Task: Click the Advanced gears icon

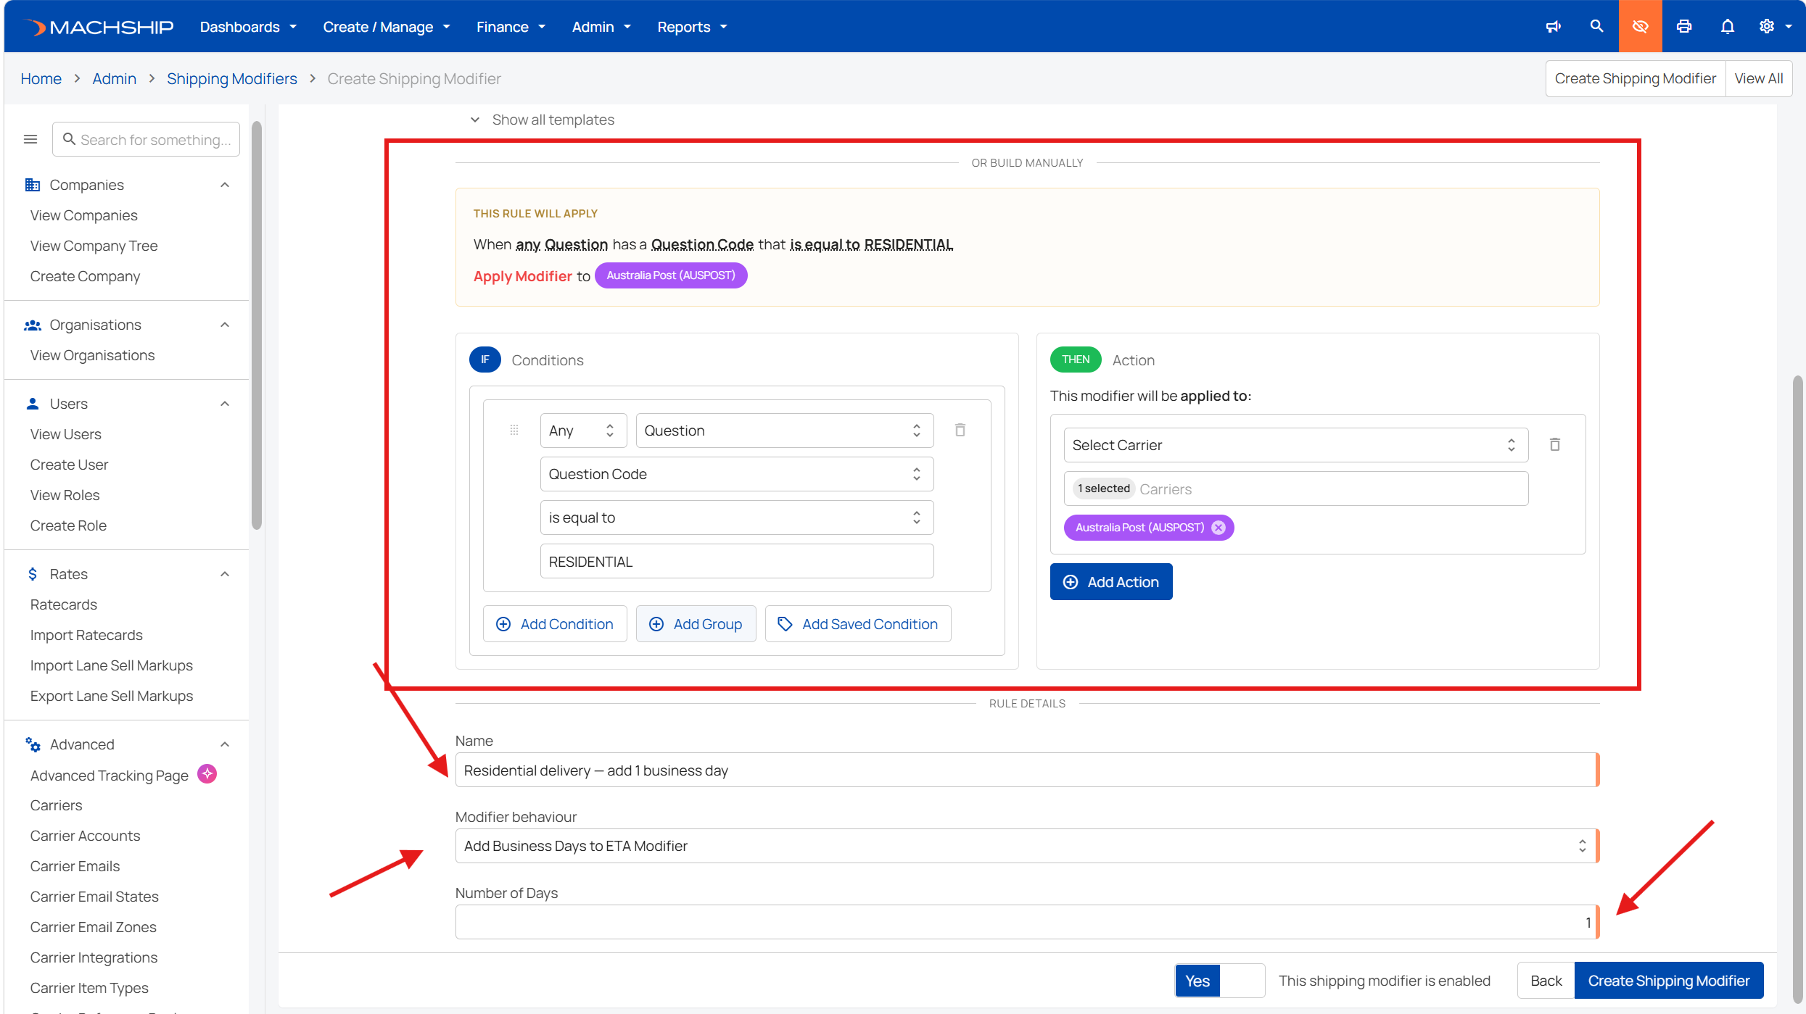Action: pyautogui.click(x=33, y=744)
